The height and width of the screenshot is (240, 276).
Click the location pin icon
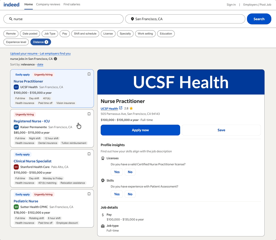tap(132, 19)
